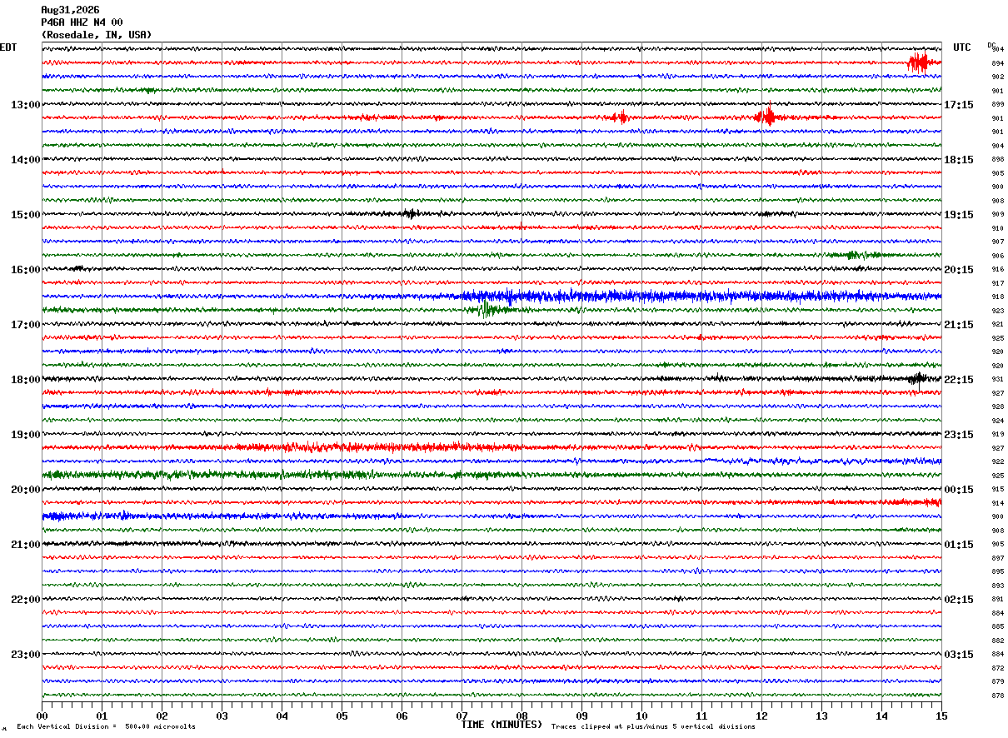Select the 03:15 UTC time label

[958, 655]
